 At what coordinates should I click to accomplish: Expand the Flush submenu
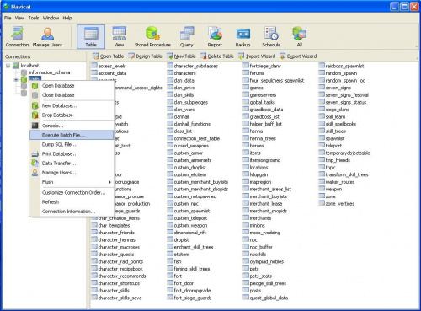pos(72,182)
